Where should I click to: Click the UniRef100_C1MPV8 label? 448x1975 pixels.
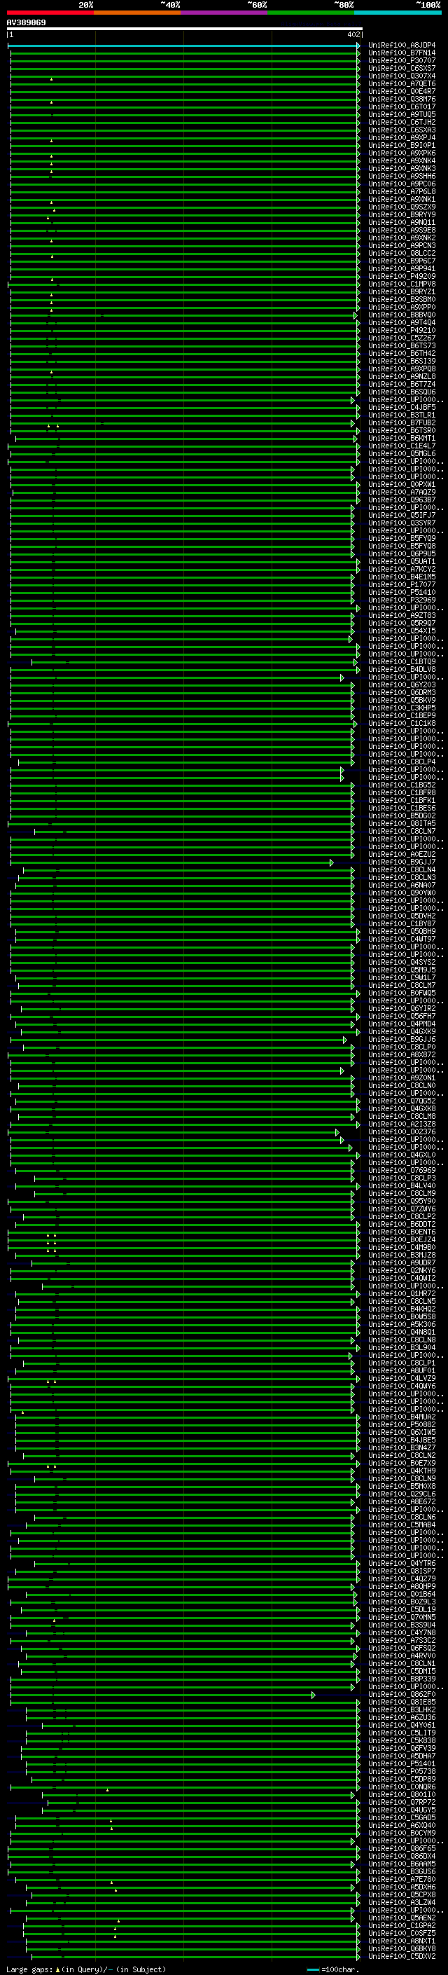(401, 284)
